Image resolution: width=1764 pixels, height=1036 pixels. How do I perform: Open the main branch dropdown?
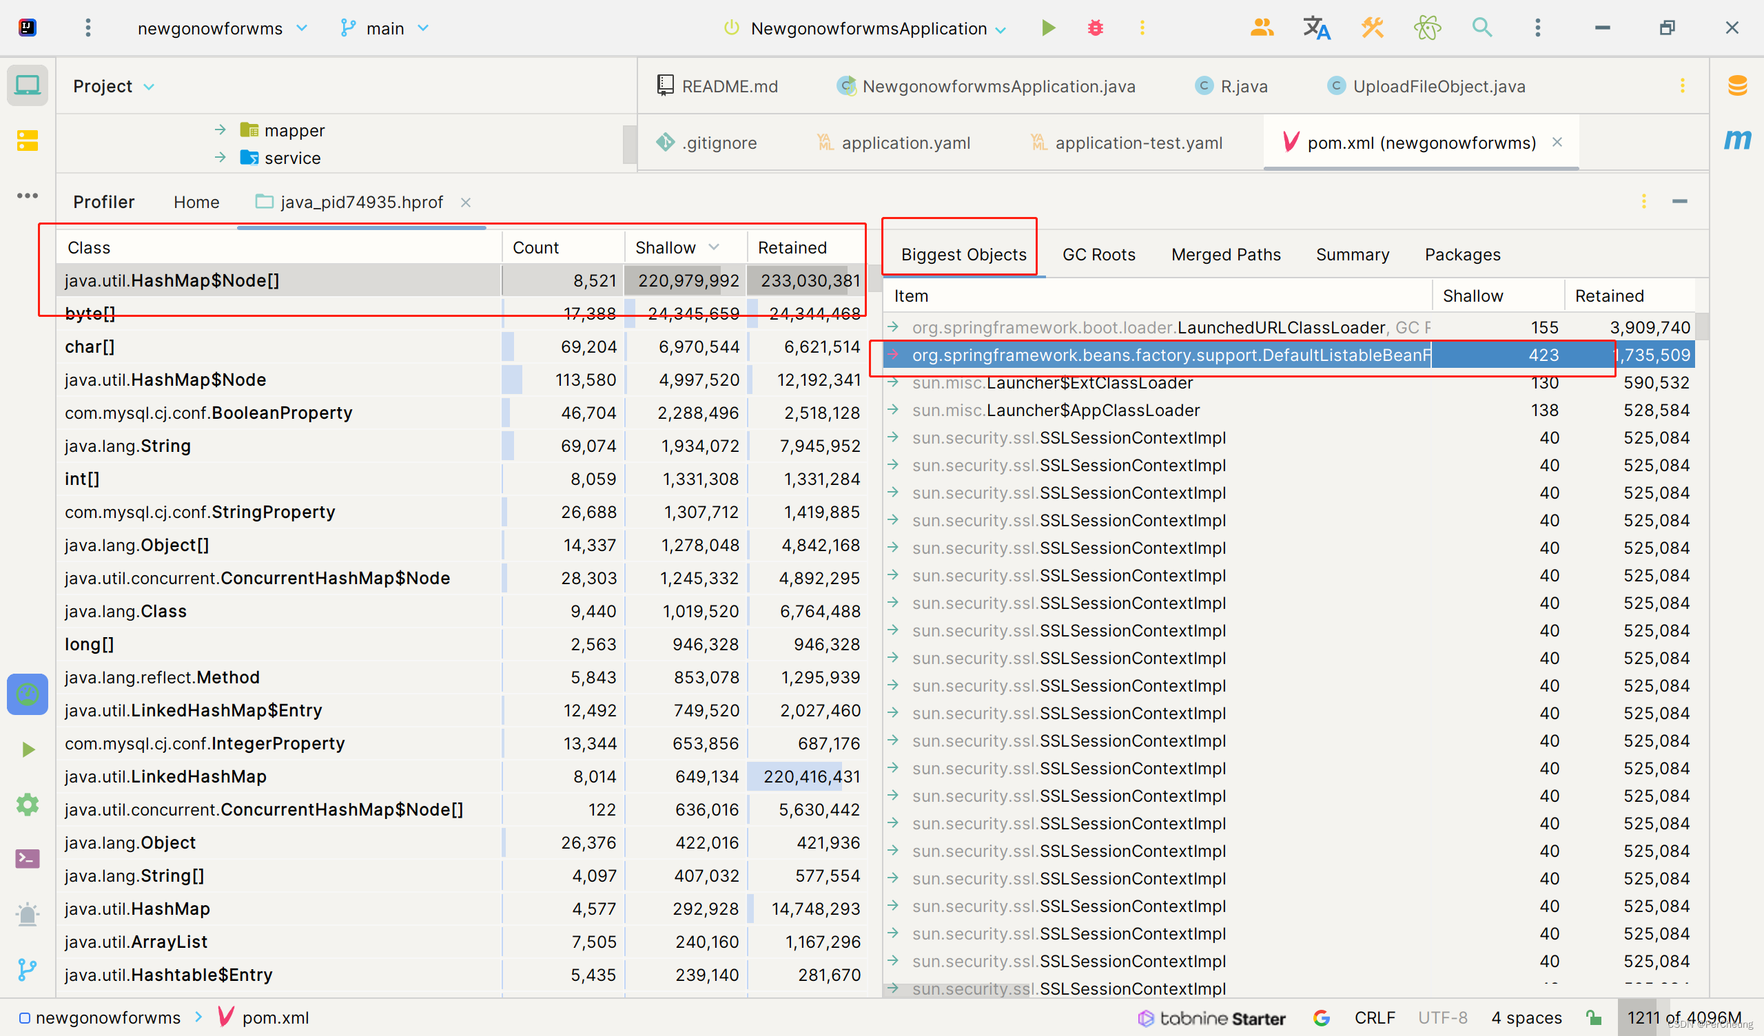click(x=385, y=28)
